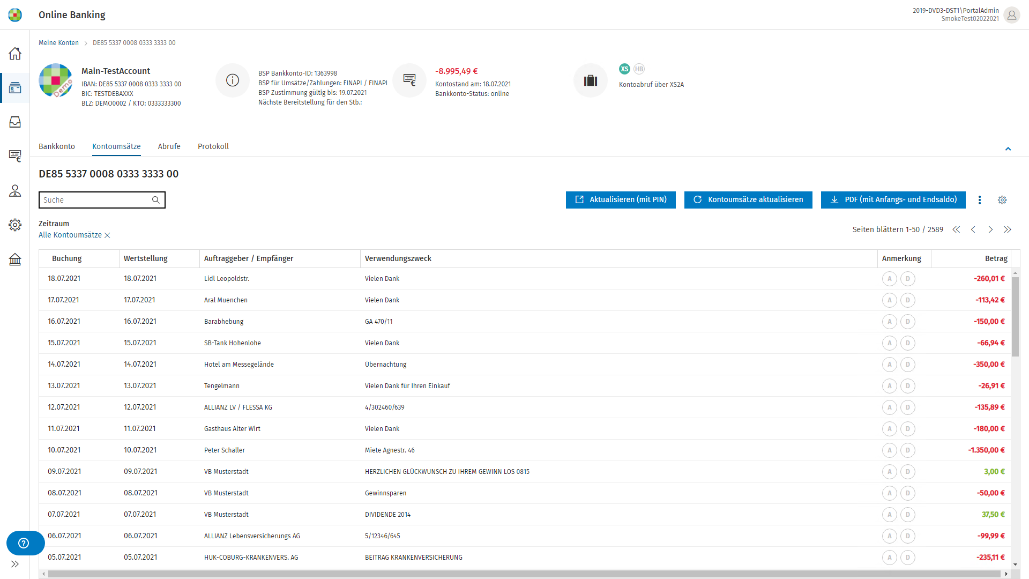Toggle D annotation on Lidl Leopoldstr. row

pos(908,279)
